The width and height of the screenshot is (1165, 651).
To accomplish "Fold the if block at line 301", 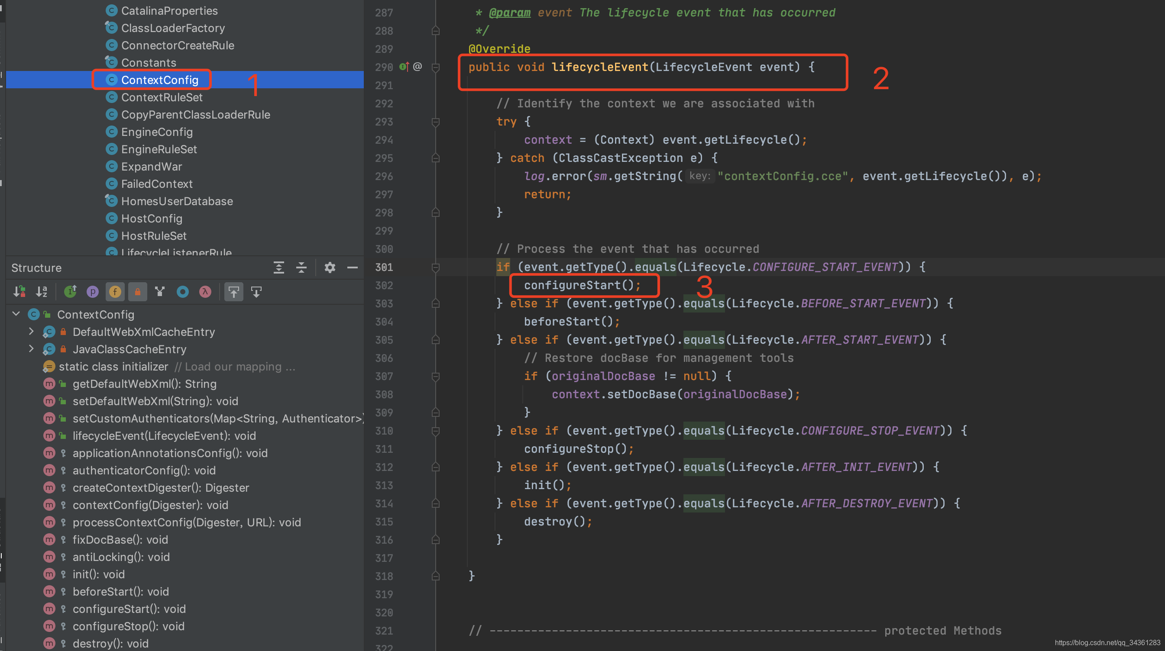I will [x=436, y=267].
